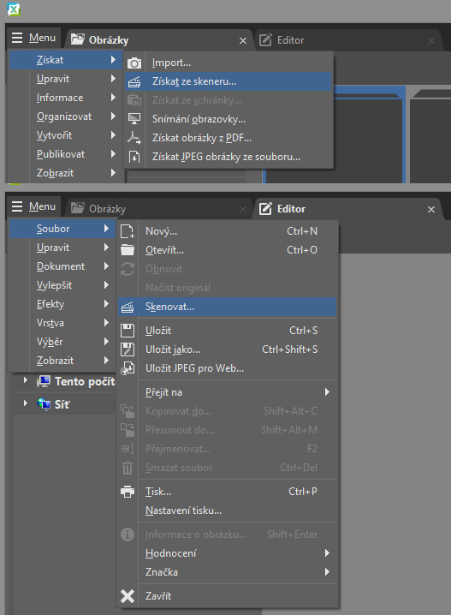Click the X icon beside Zavřít
The width and height of the screenshot is (451, 615).
pyautogui.click(x=128, y=596)
